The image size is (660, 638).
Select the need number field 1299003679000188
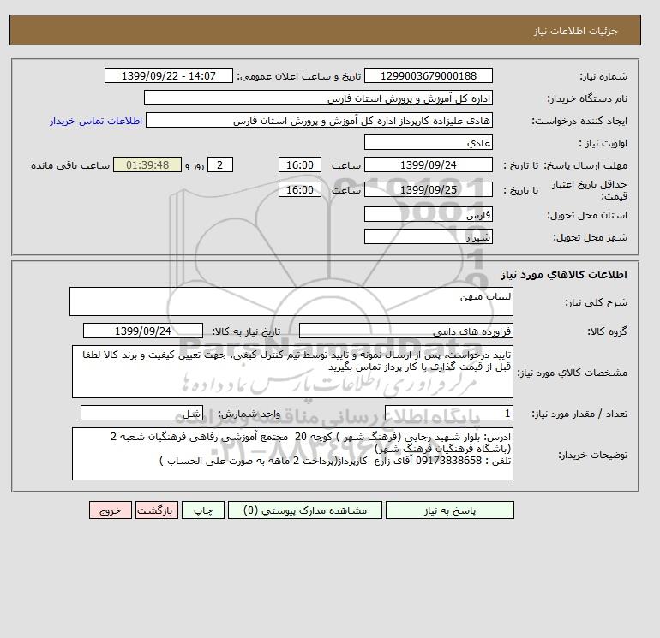428,76
